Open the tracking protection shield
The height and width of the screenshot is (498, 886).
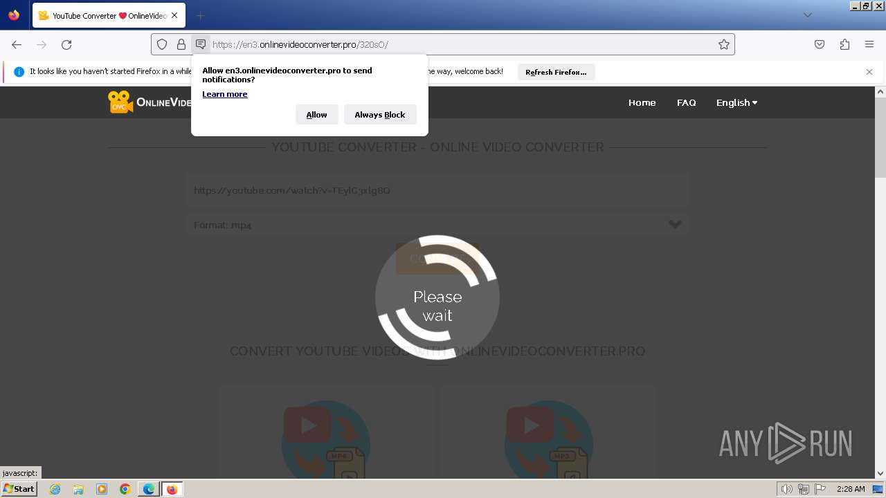pos(162,44)
